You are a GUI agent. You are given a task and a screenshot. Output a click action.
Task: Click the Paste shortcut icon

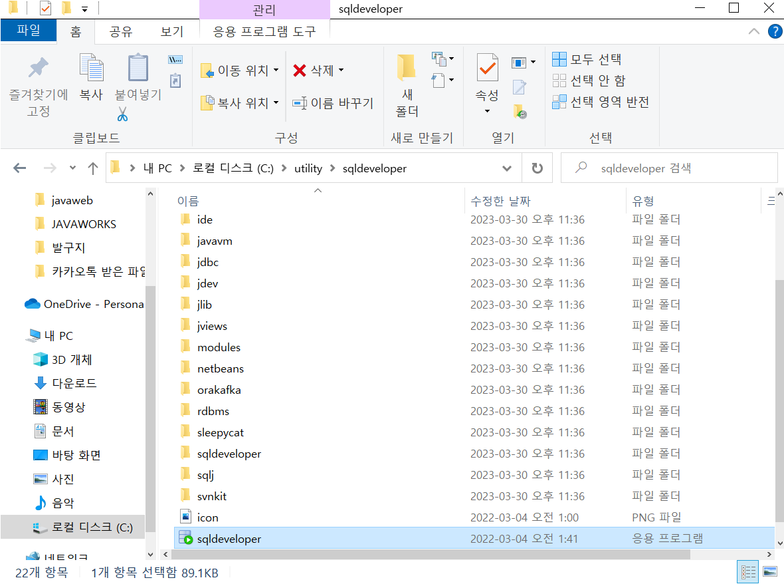(x=175, y=80)
